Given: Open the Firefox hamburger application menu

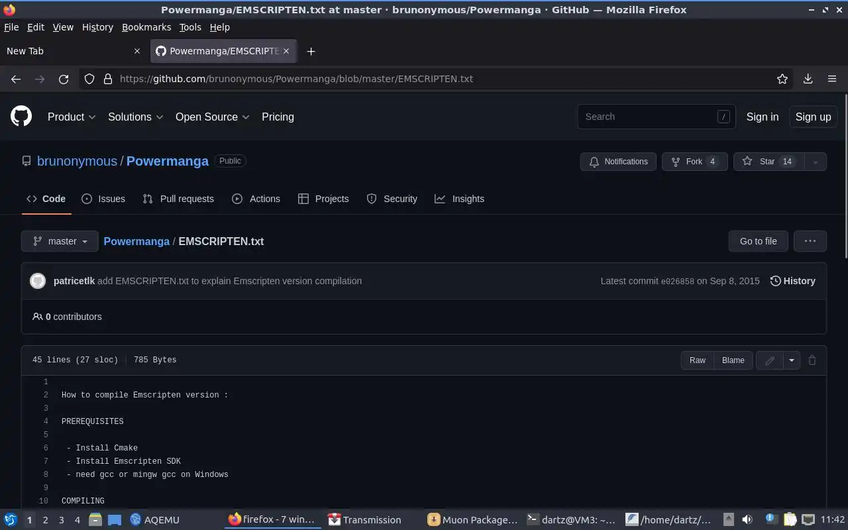Looking at the screenshot, I should (x=832, y=79).
